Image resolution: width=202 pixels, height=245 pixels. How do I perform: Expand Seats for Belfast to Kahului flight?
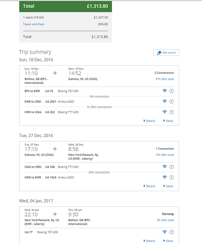(x=168, y=121)
